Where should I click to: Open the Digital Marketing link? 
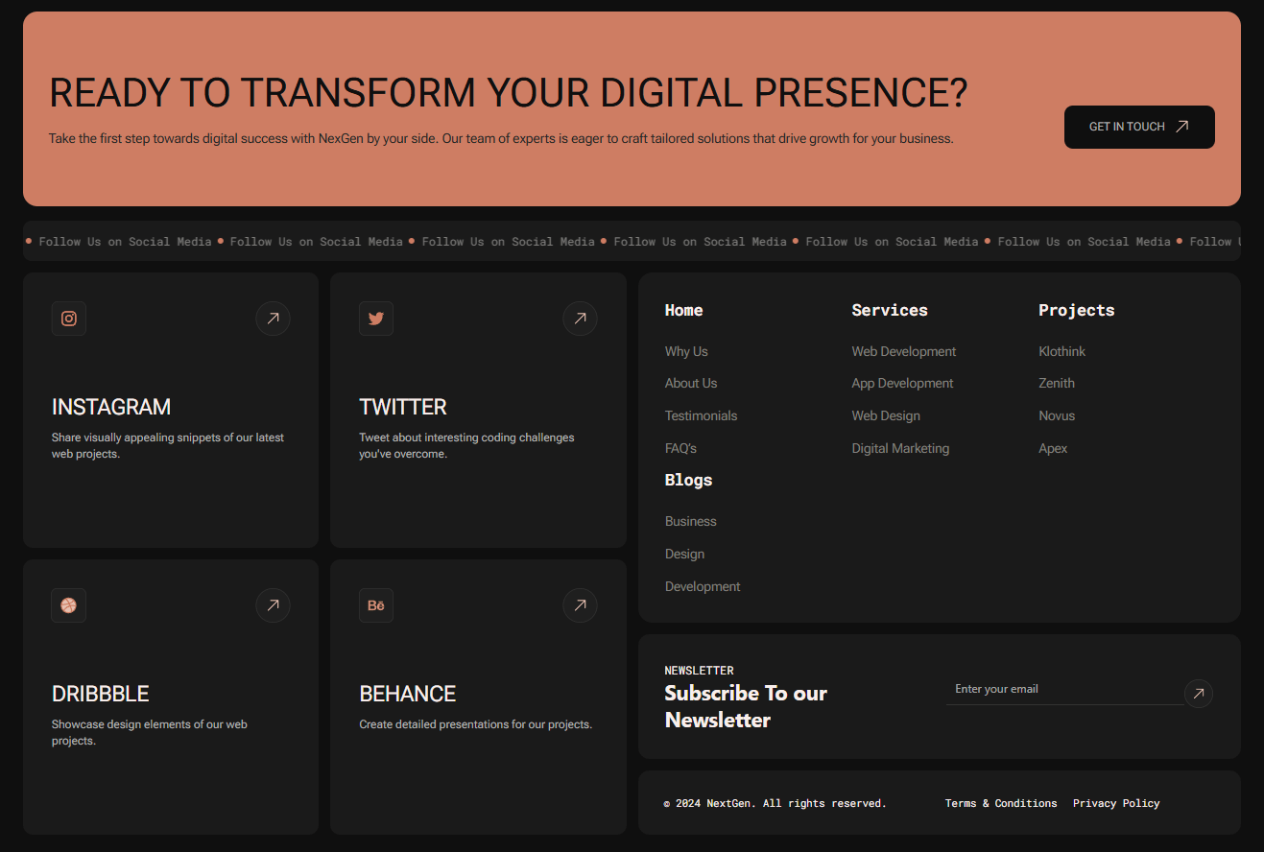(900, 448)
